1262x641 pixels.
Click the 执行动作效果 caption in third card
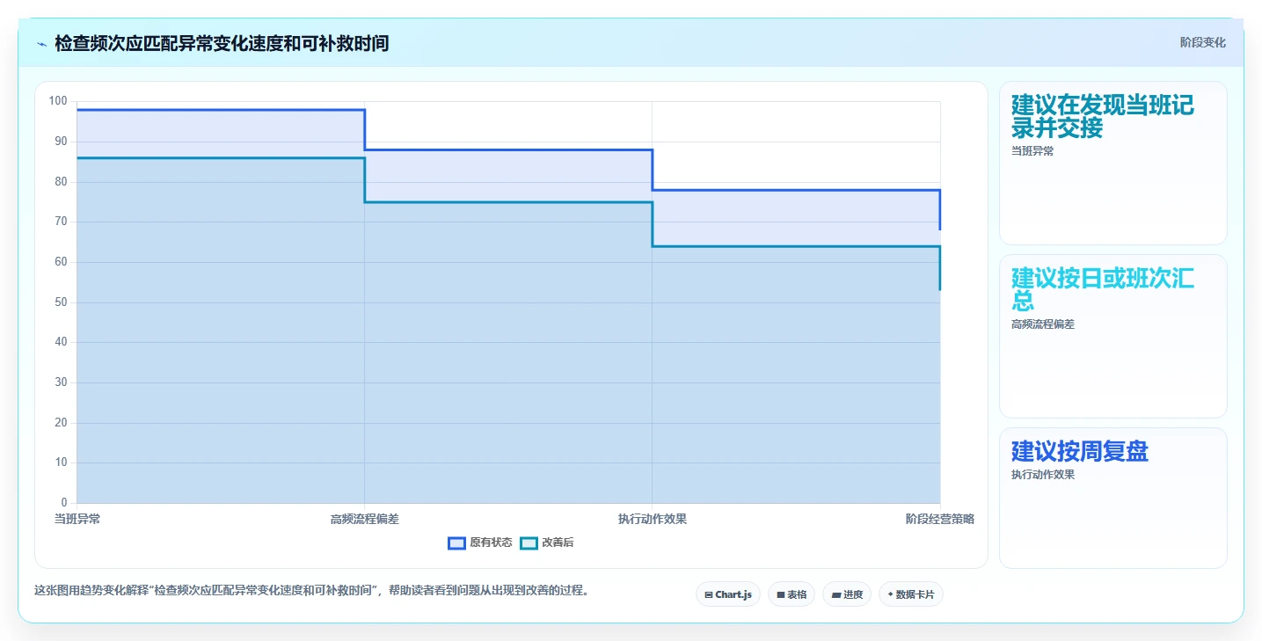[x=1043, y=475]
